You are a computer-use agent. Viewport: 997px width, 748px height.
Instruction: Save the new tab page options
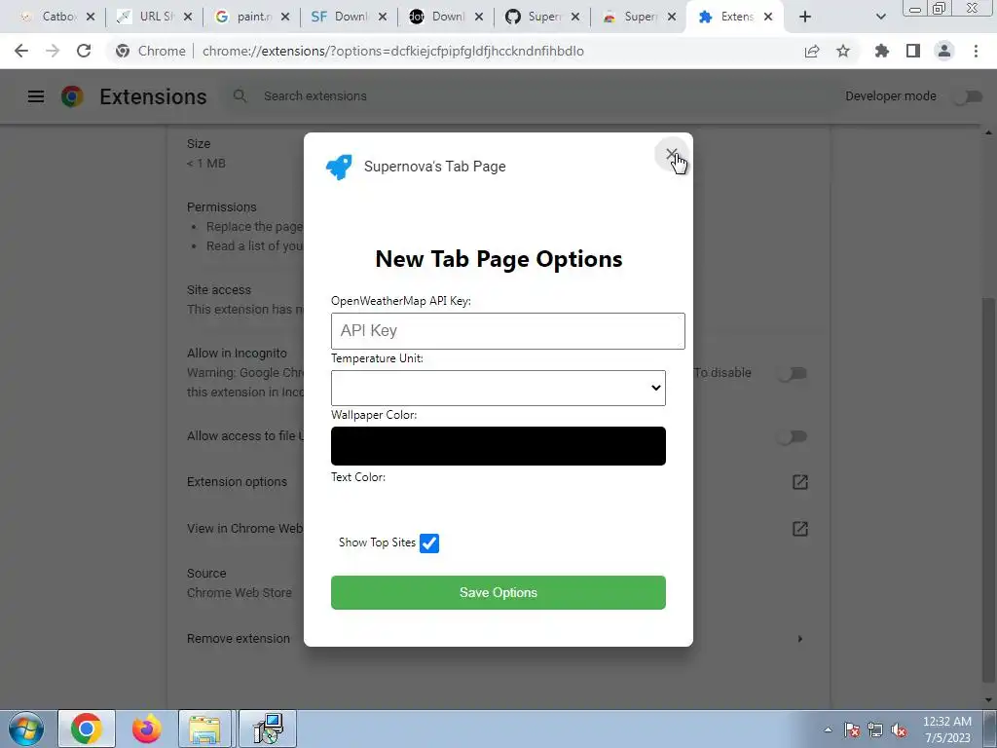click(498, 592)
